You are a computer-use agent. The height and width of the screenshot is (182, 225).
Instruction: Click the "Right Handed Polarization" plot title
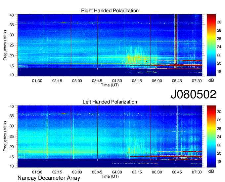[110, 11]
